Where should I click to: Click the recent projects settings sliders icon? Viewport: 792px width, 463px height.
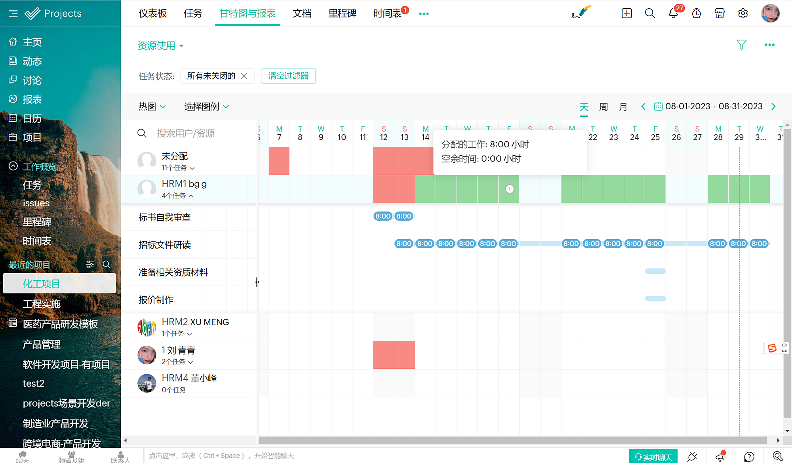click(x=90, y=265)
